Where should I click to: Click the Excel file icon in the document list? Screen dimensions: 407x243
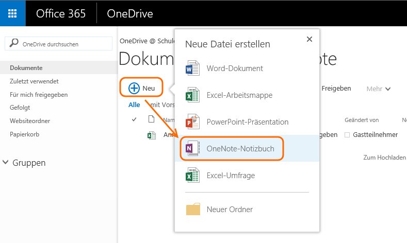click(x=152, y=135)
